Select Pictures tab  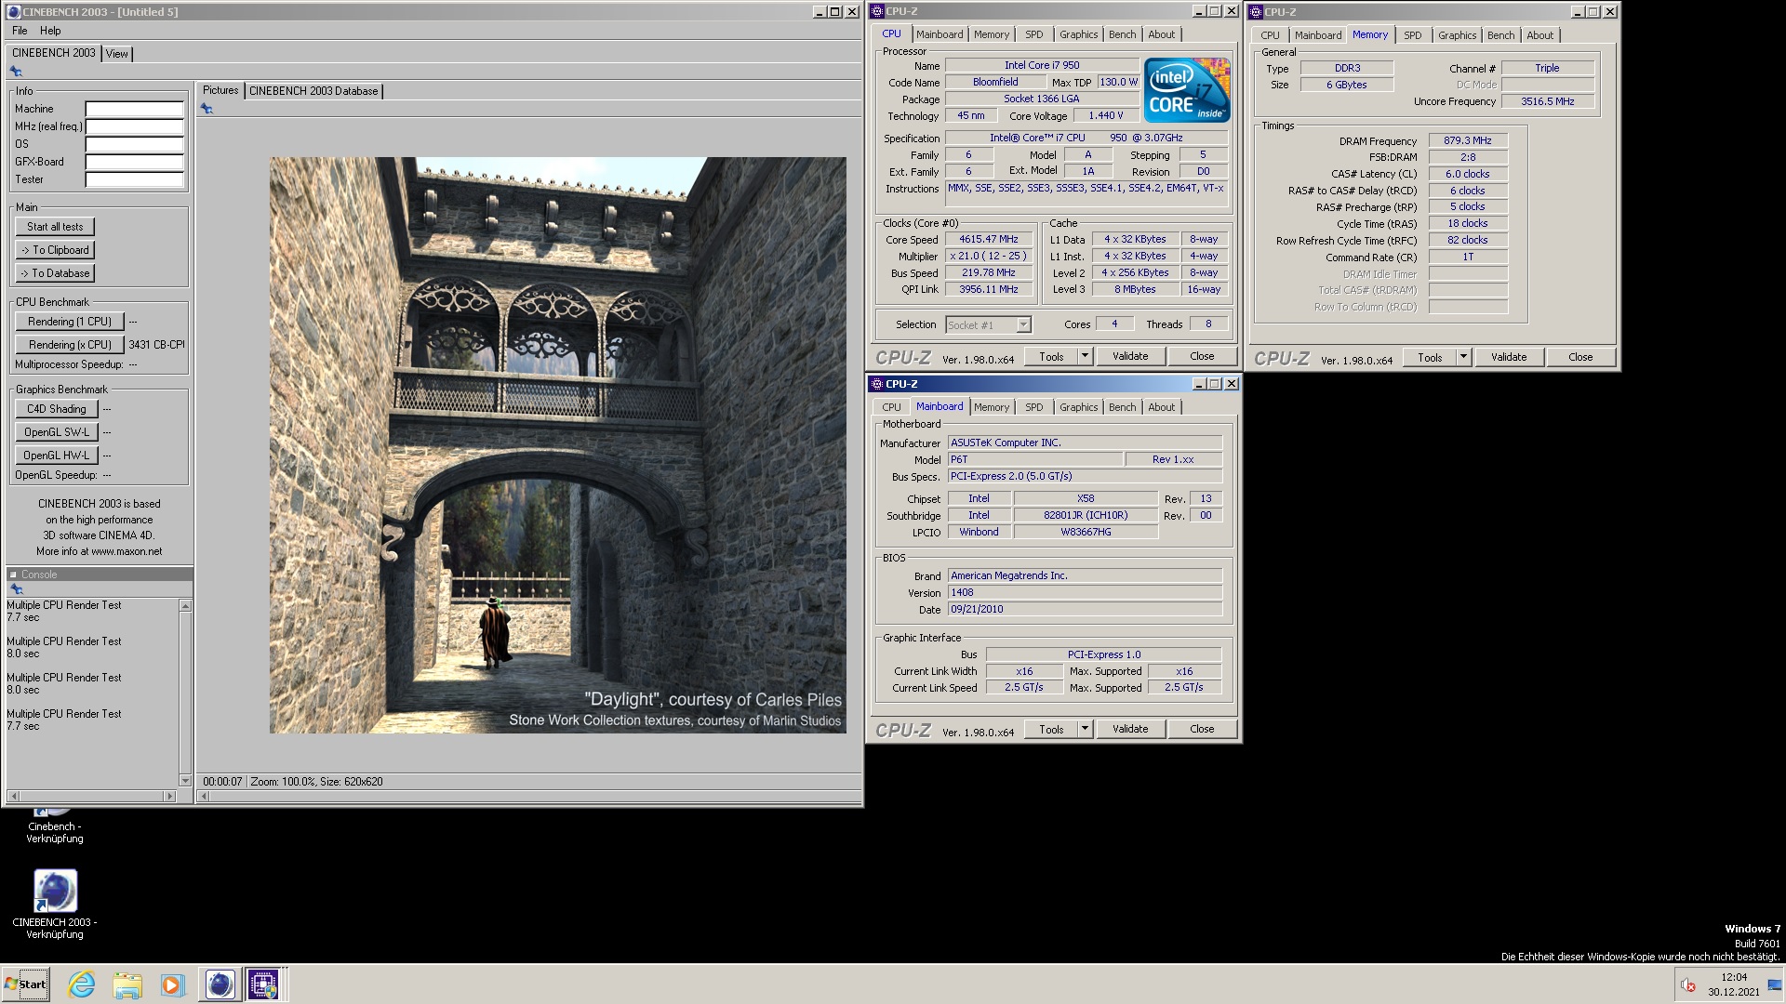pos(220,90)
